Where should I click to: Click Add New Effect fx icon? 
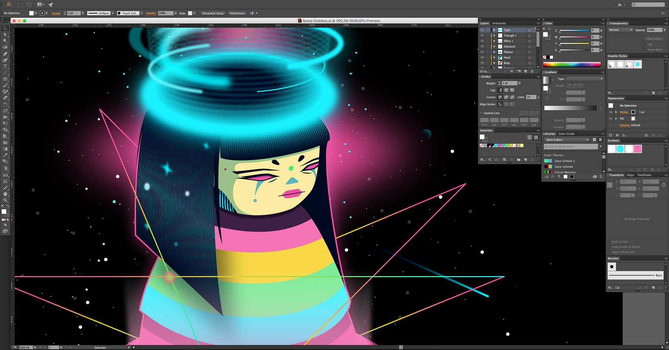(624, 135)
